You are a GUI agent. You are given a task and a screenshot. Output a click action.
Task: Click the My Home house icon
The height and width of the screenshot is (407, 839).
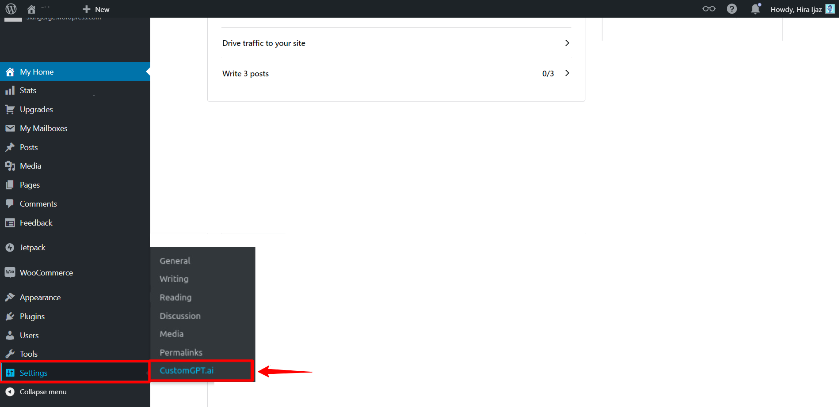pos(10,72)
